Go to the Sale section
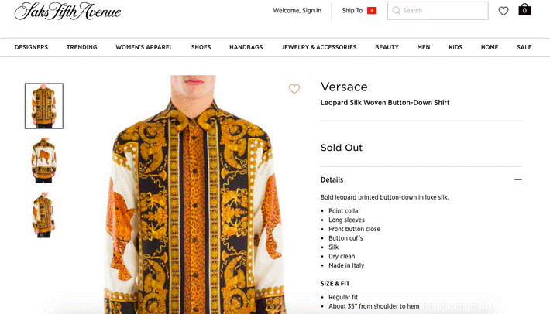550x314 pixels. [x=524, y=47]
